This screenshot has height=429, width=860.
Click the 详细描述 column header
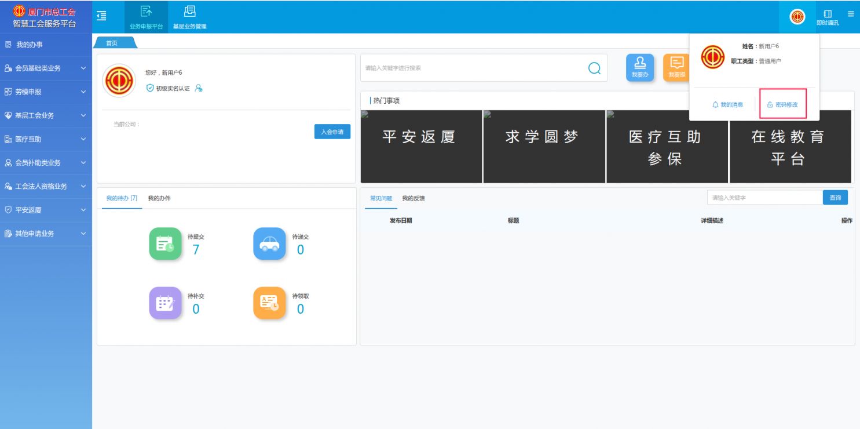pyautogui.click(x=712, y=221)
